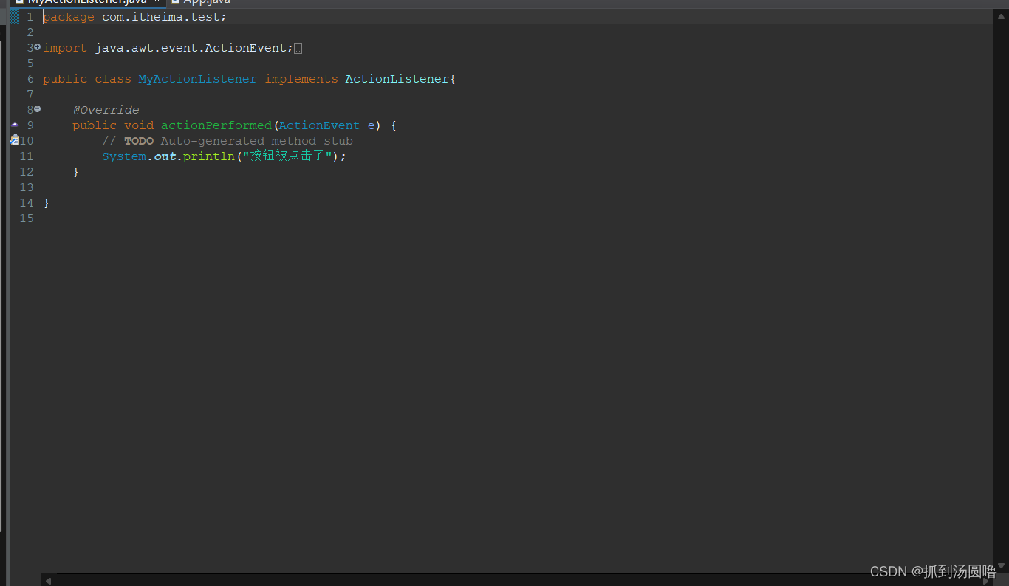Click the 'ActionEvent' parameter type on line 9
The width and height of the screenshot is (1009, 586).
pos(319,125)
